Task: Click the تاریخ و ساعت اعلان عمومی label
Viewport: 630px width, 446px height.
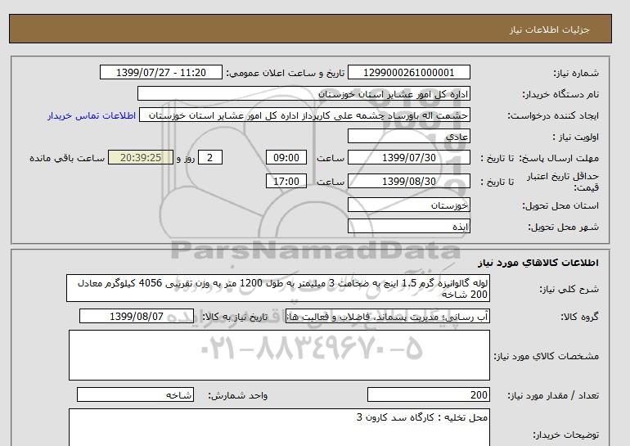Action: pyautogui.click(x=286, y=73)
